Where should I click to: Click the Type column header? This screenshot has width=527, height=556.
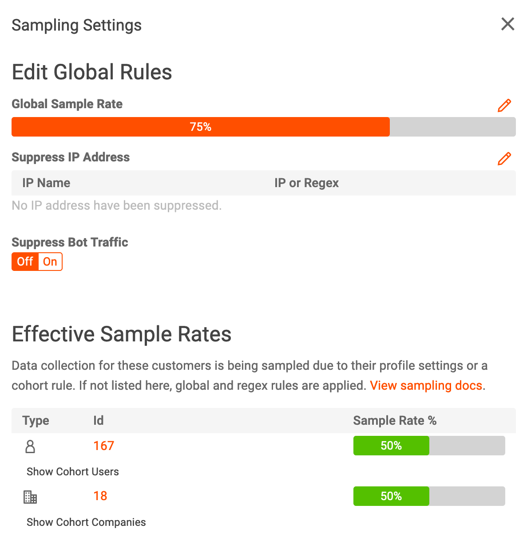36,420
